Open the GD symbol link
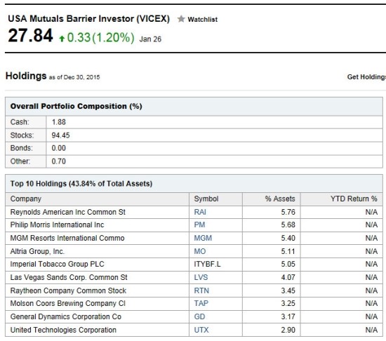This screenshot has height=341, width=386. (x=199, y=317)
